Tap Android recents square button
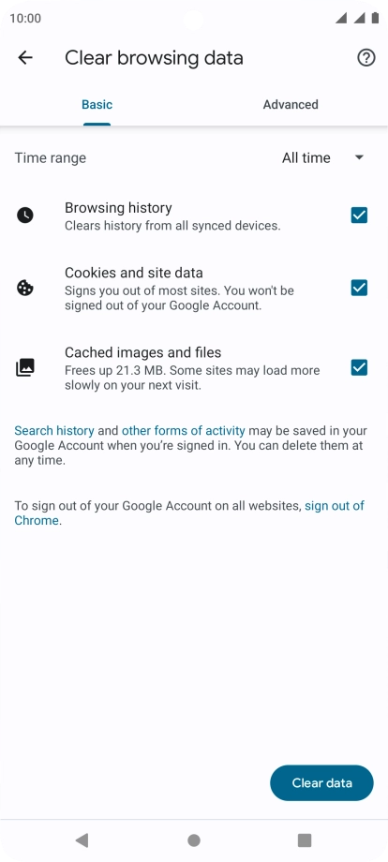The image size is (388, 862). pos(305,840)
